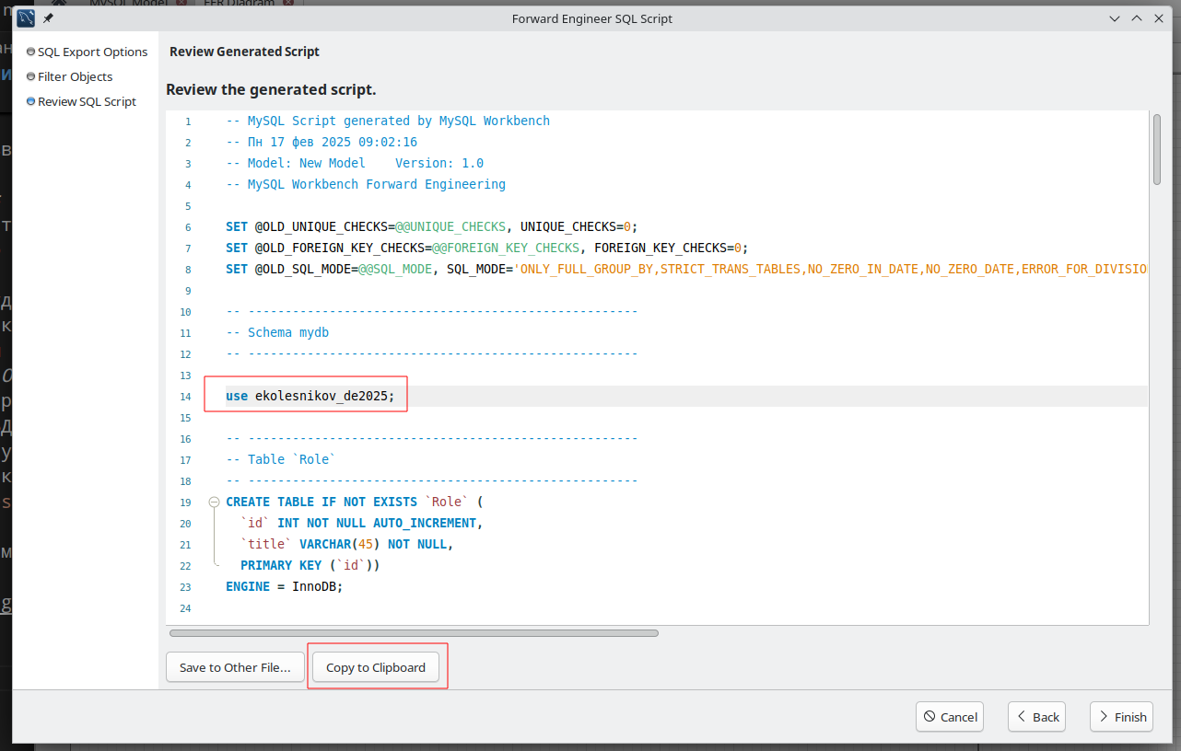Close the Forward Engineer SQL Script dialog

pyautogui.click(x=1159, y=18)
